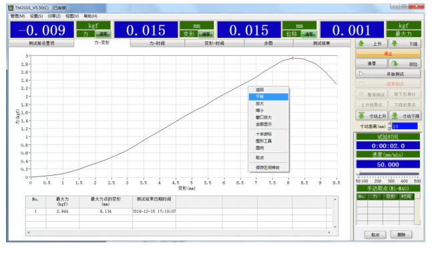Viewport: 440px width, 253px height.
Task: Increase the jog distance spinner value
Action: coord(389,123)
